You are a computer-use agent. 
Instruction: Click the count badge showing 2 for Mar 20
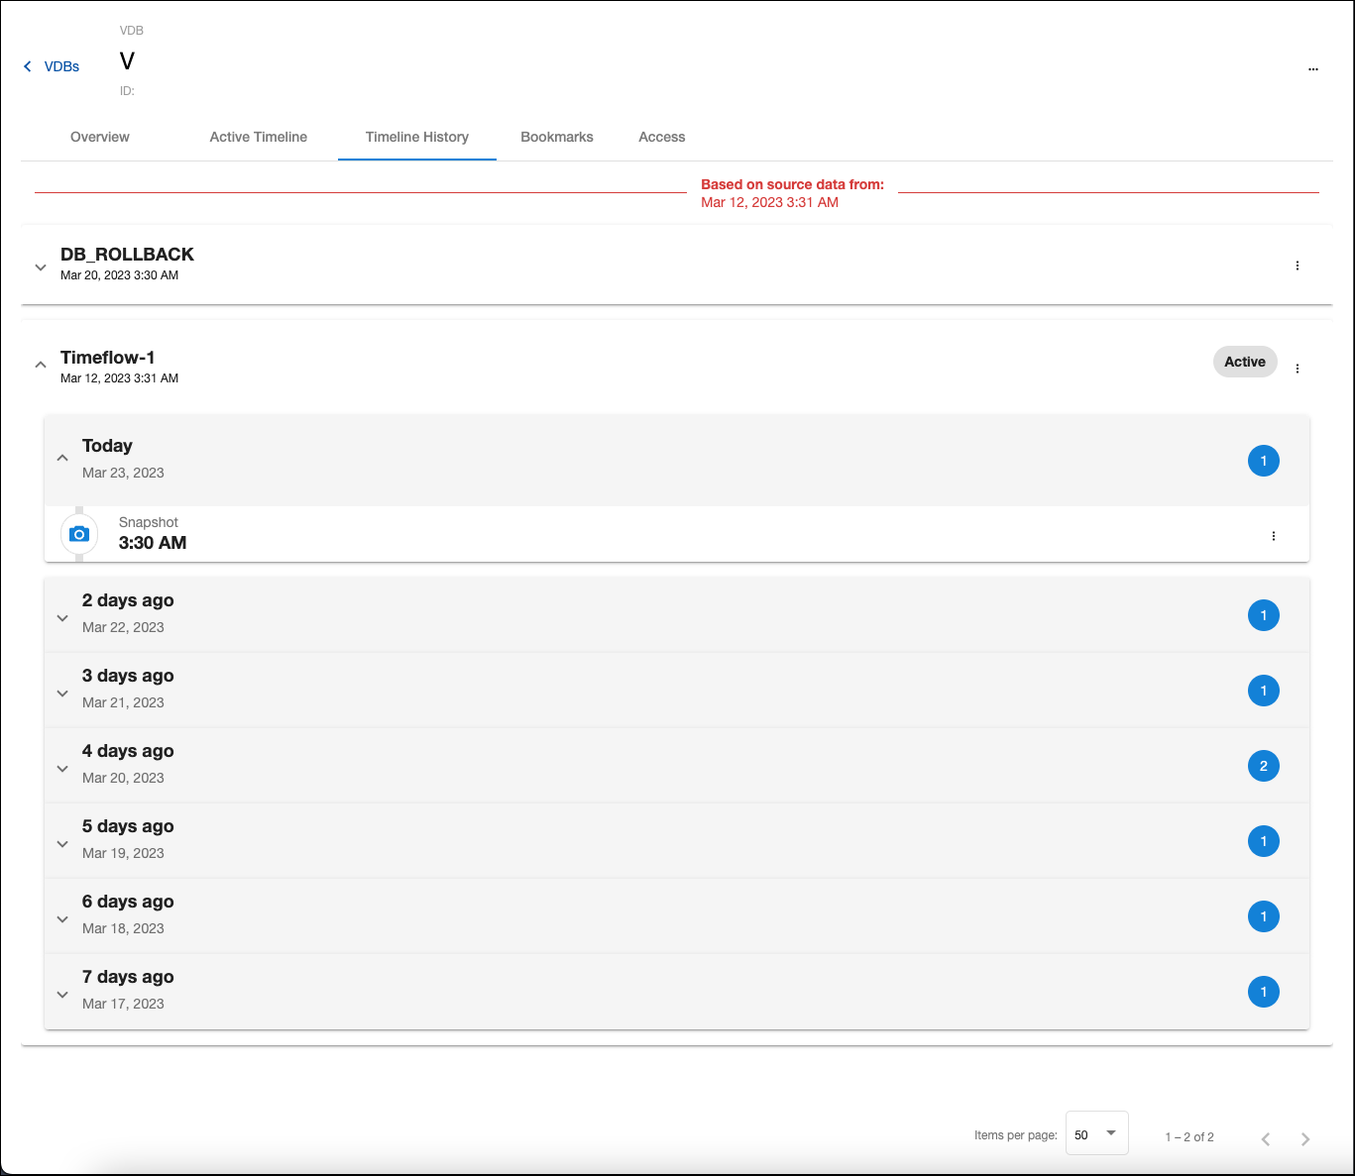click(x=1264, y=765)
